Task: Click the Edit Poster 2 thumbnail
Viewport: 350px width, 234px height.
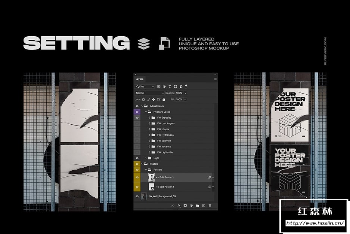Action: point(151,187)
